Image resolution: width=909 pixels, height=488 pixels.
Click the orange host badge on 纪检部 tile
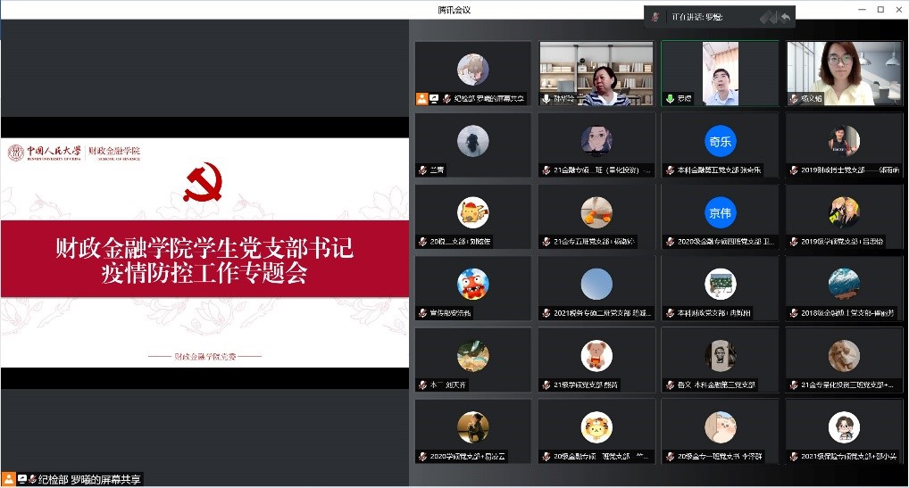point(421,98)
